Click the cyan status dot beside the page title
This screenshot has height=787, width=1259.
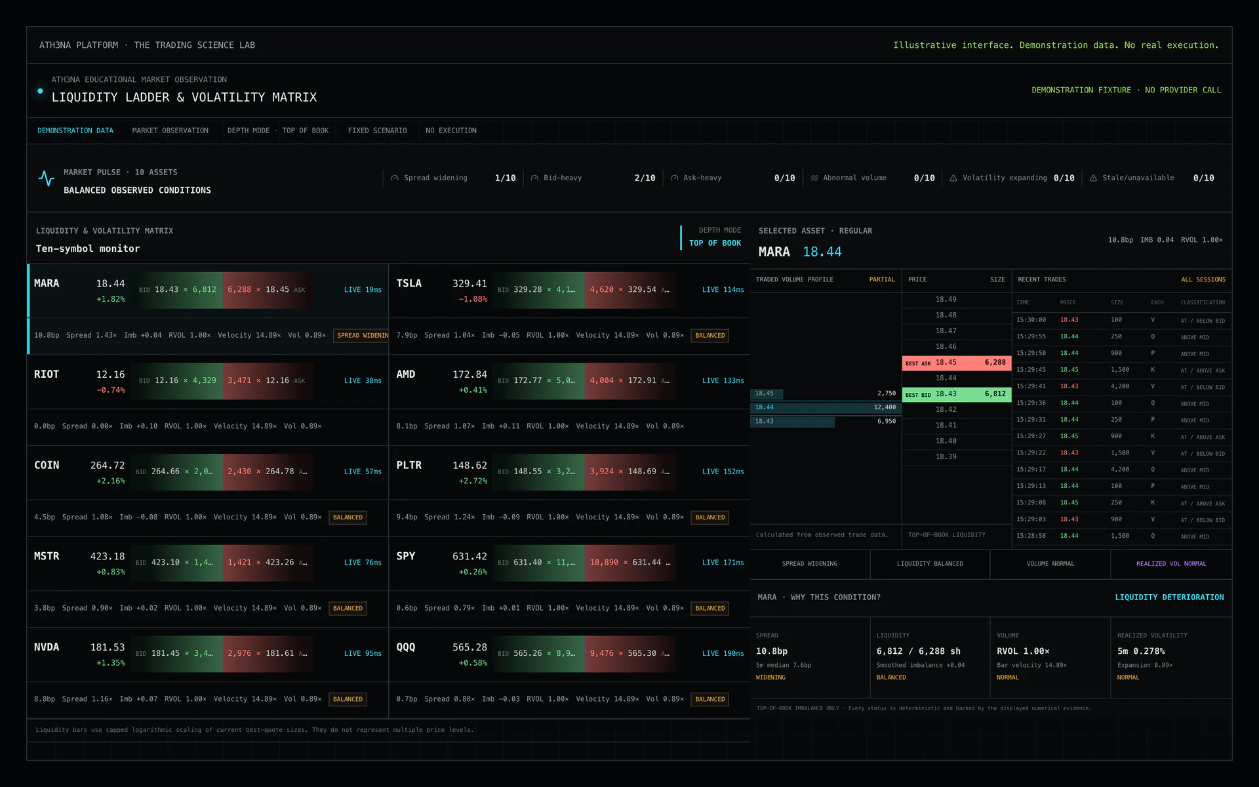click(41, 91)
